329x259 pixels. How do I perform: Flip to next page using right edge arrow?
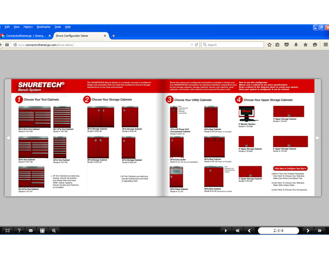(x=317, y=138)
